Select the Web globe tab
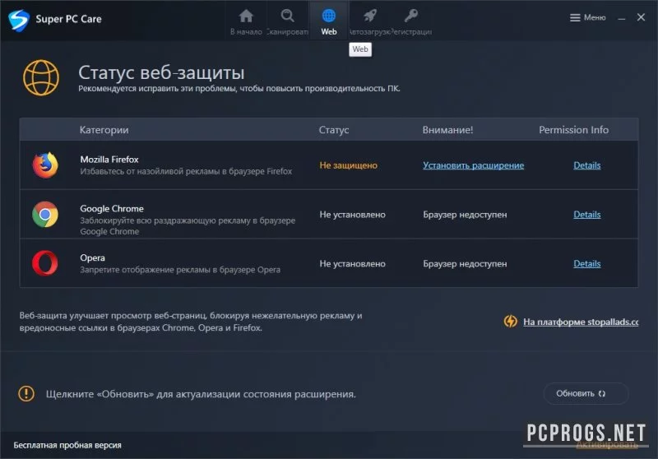 coord(329,16)
